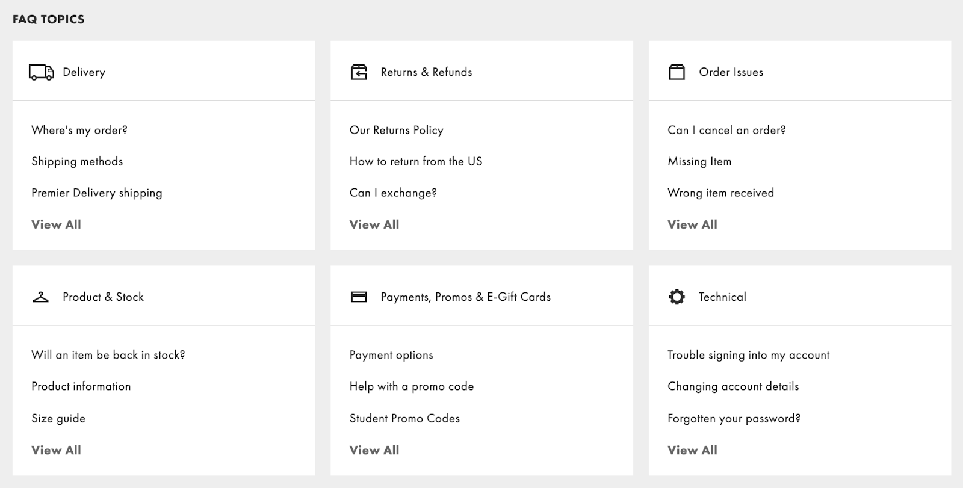Open the "Where's my order?" question

pos(79,130)
